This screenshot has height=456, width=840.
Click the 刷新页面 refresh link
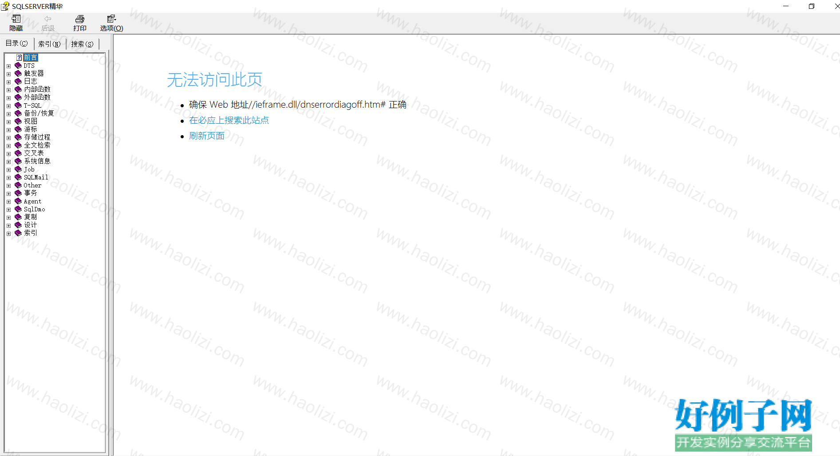[x=207, y=136]
